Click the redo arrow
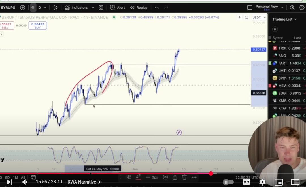Screen dimensions: 306x187 click(166, 8)
